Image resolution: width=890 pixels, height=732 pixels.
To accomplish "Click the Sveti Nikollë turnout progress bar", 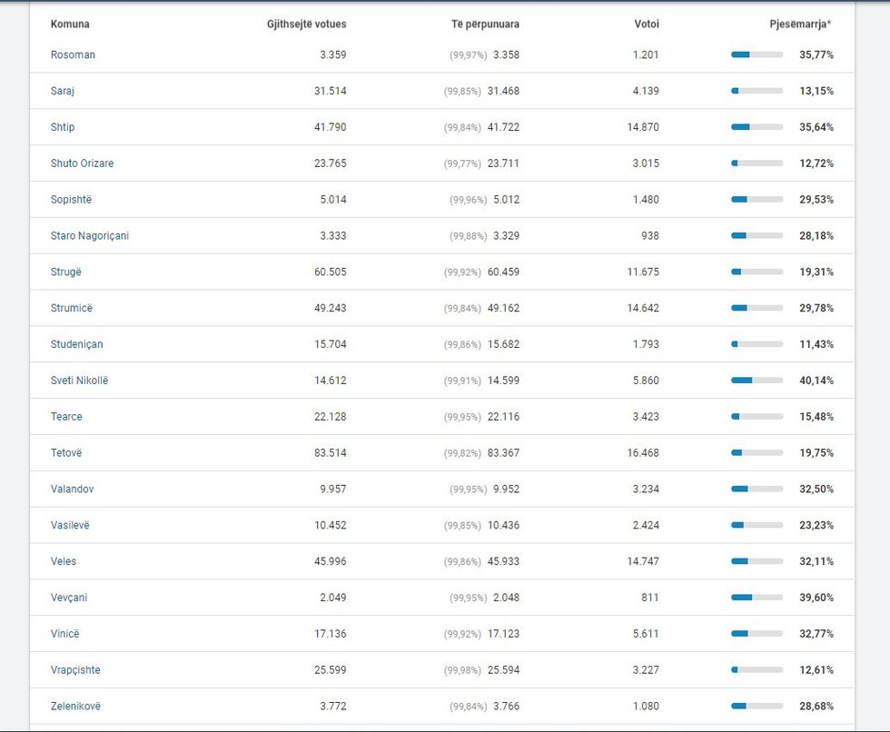I will pyautogui.click(x=756, y=381).
